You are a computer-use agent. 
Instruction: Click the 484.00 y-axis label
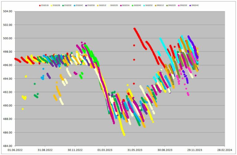(8, 146)
